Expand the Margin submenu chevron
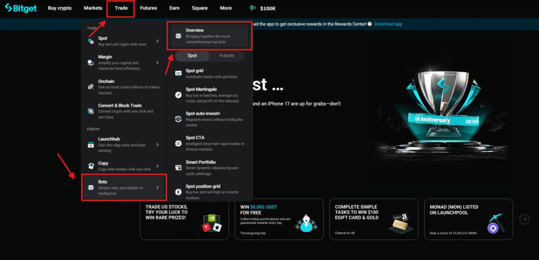 [x=157, y=63]
